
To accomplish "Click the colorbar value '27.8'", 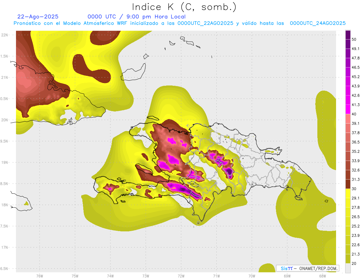I will point(356,208).
